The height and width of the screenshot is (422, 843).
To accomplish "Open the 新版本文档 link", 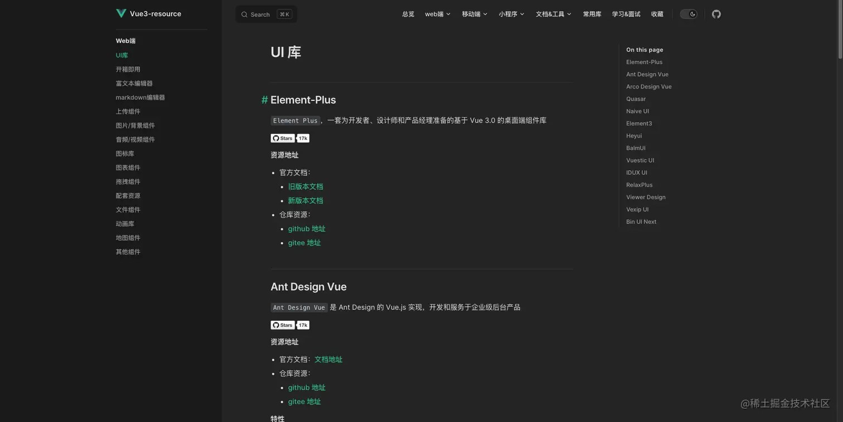I will 306,200.
